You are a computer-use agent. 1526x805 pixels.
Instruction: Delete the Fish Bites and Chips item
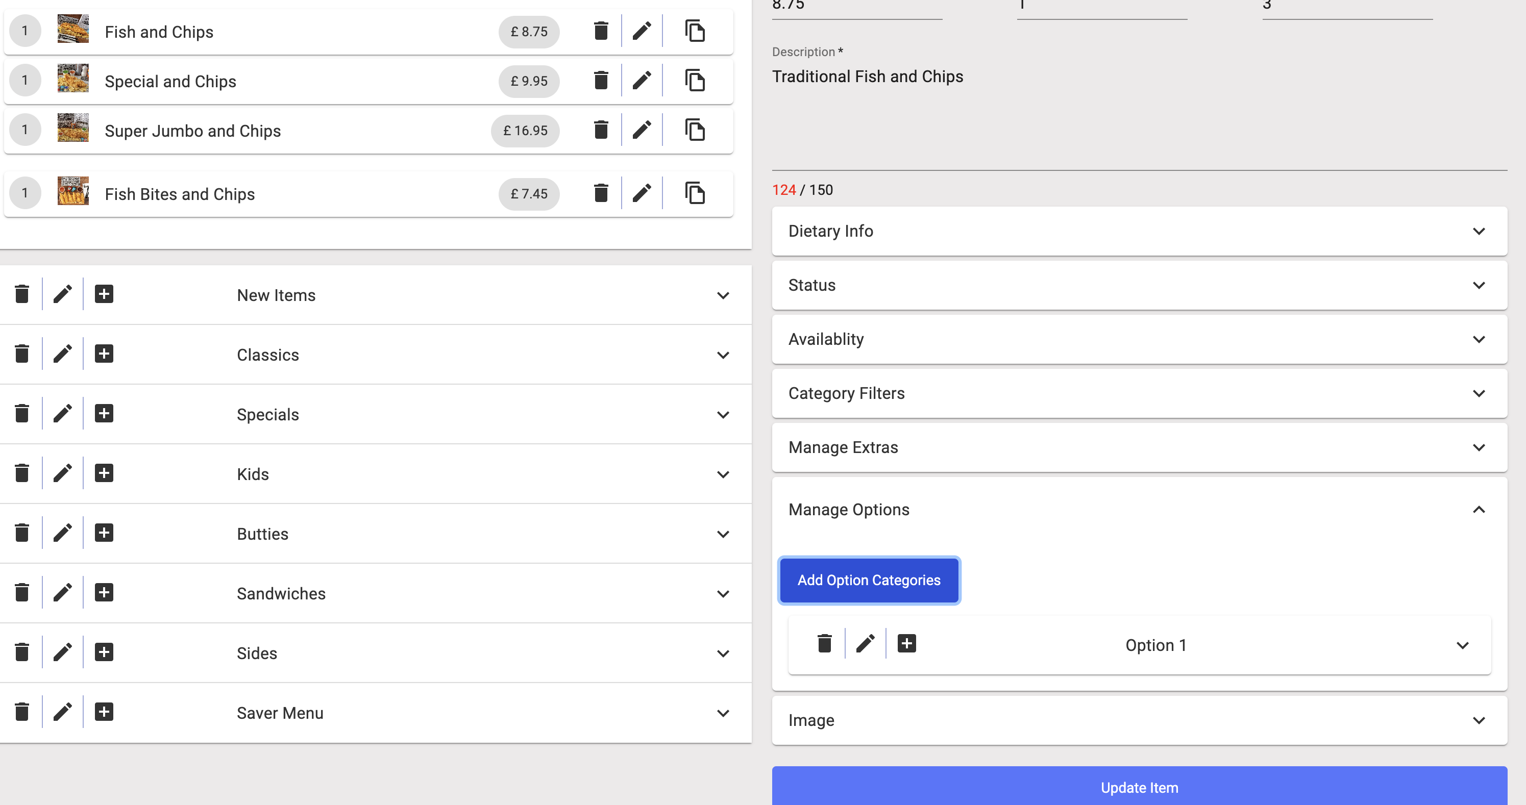coord(601,193)
